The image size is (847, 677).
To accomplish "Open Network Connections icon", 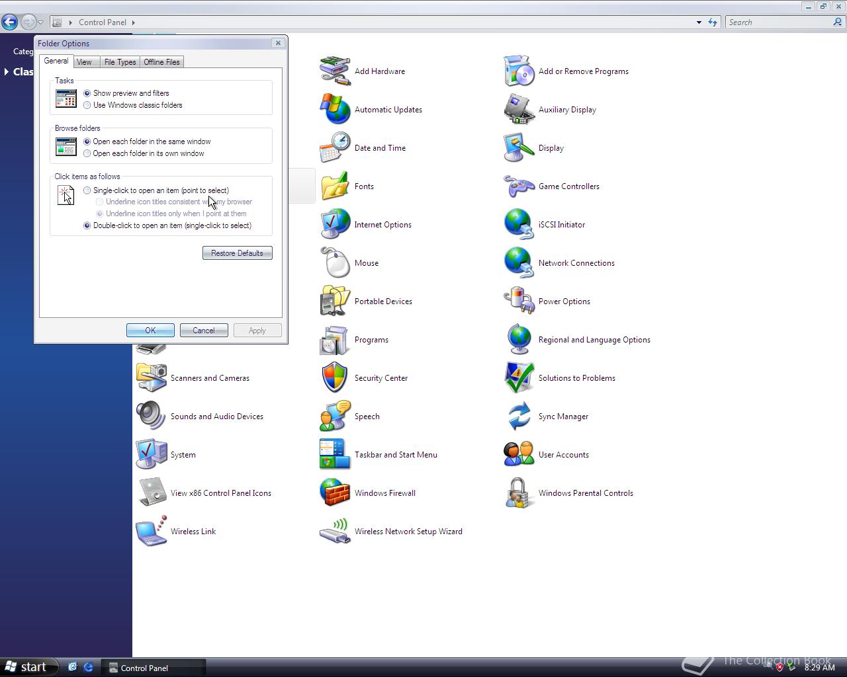I will pyautogui.click(x=519, y=263).
